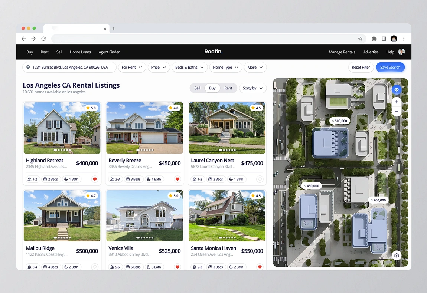Click the location pin icon in the address search field
Viewport: 427px width, 293px height.
coord(28,67)
